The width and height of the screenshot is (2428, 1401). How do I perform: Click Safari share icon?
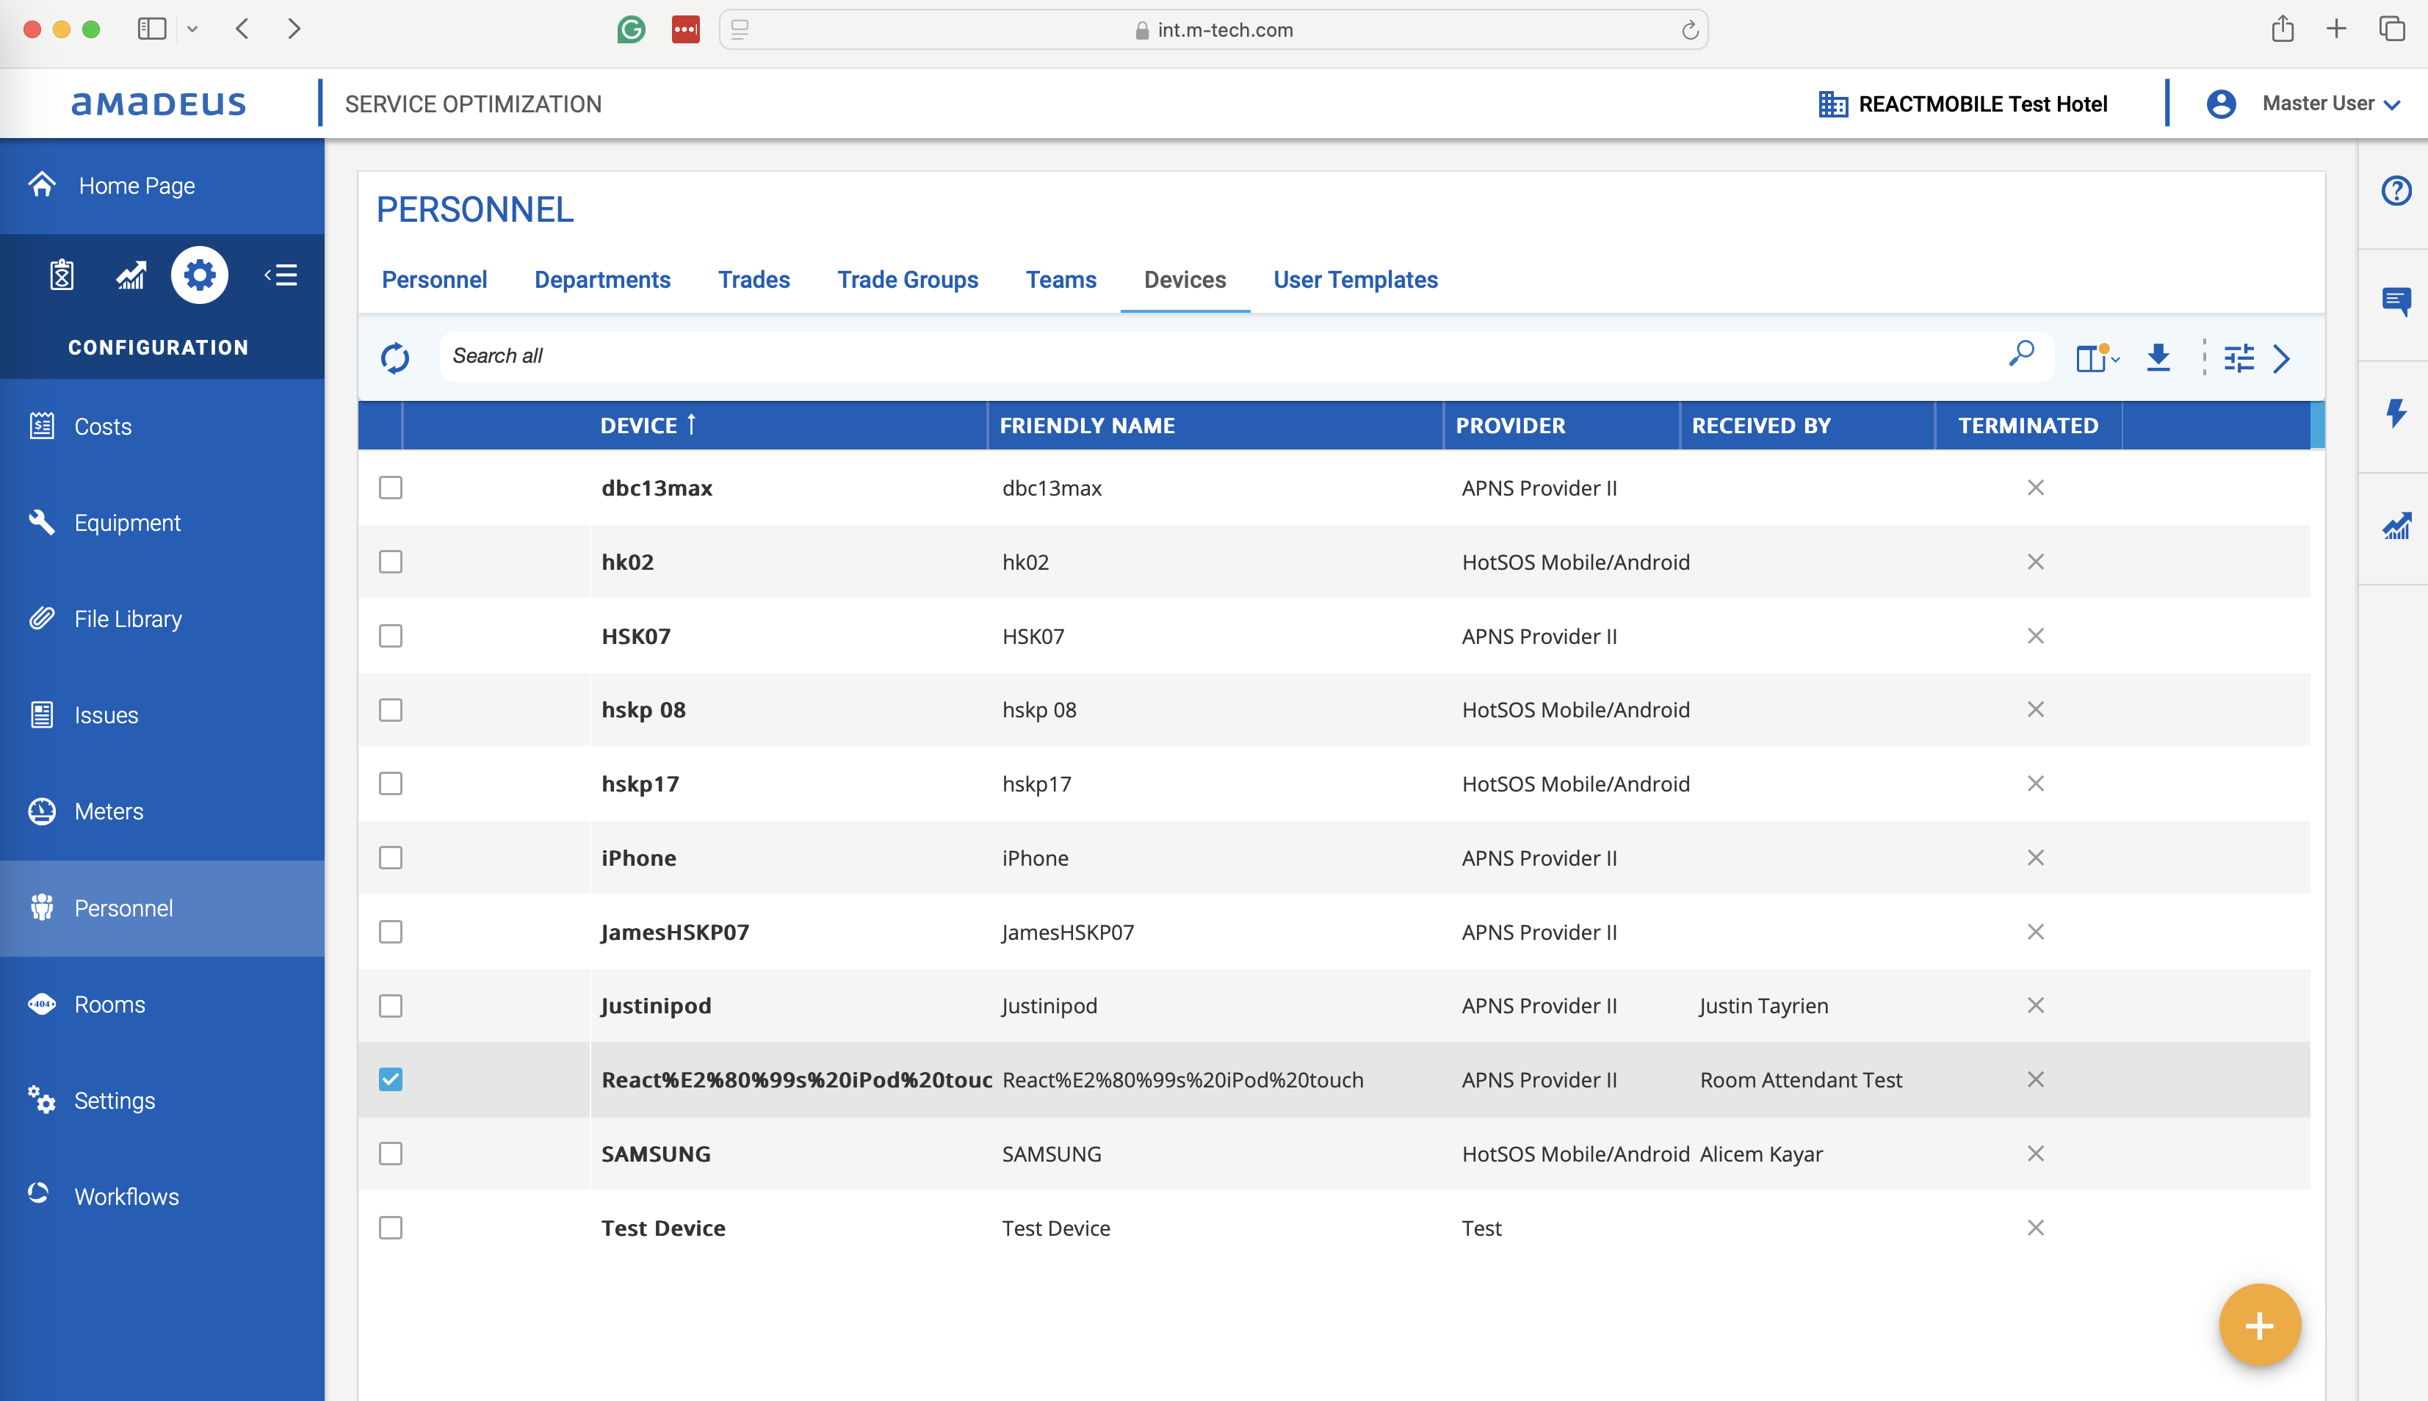coord(2282,29)
